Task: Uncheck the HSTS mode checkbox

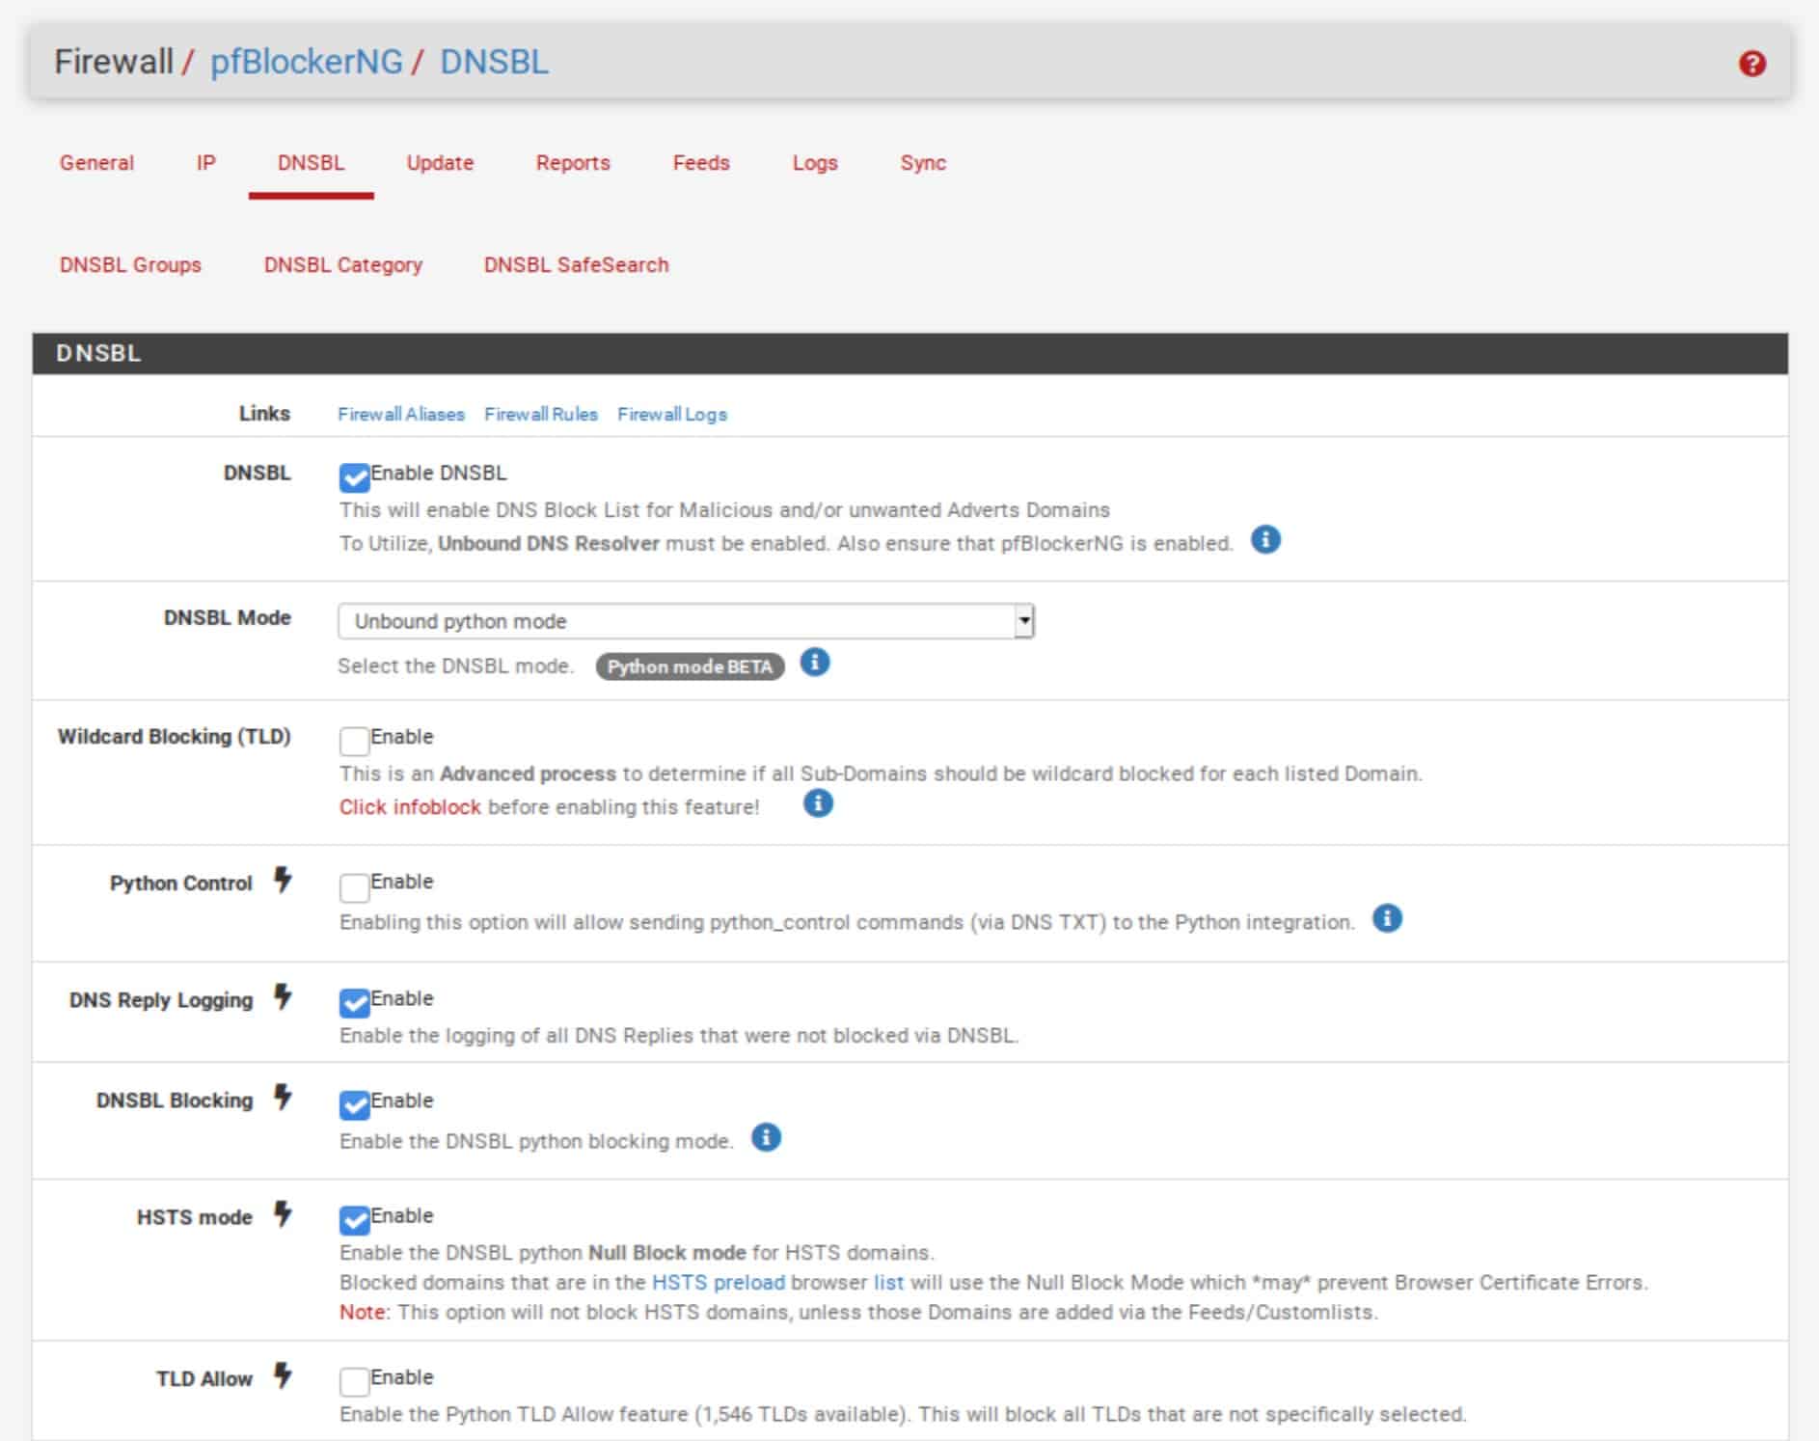Action: coord(354,1220)
